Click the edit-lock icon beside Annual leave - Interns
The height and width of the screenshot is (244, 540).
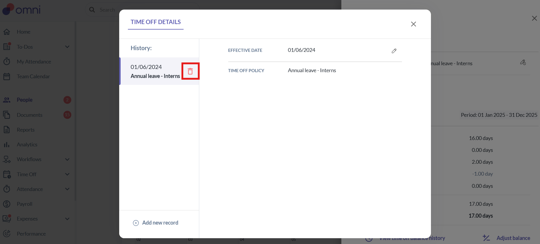click(523, 63)
